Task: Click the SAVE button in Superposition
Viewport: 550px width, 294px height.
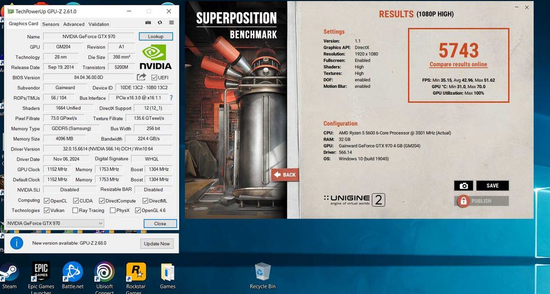Action: tap(492, 186)
